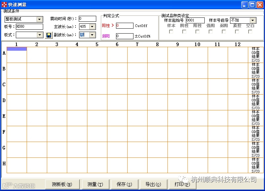The image size is (265, 191).
Task: Click column header 1 of the plate
Action: (16, 44)
